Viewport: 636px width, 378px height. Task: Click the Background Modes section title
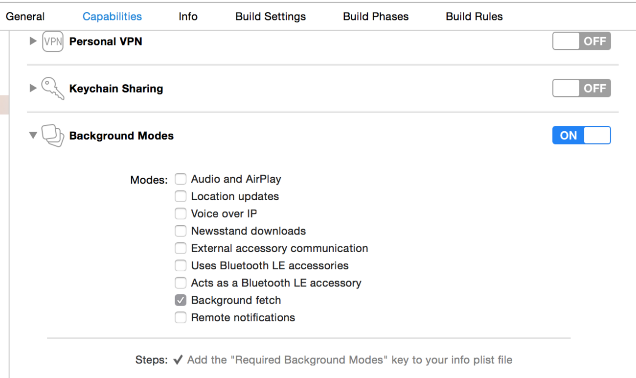point(121,136)
